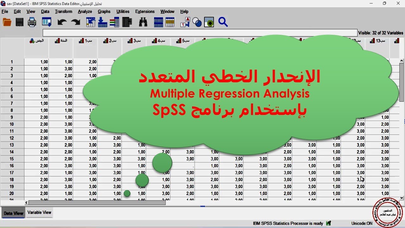Select the الجنس column header
405x228 pixels.
tap(36, 48)
